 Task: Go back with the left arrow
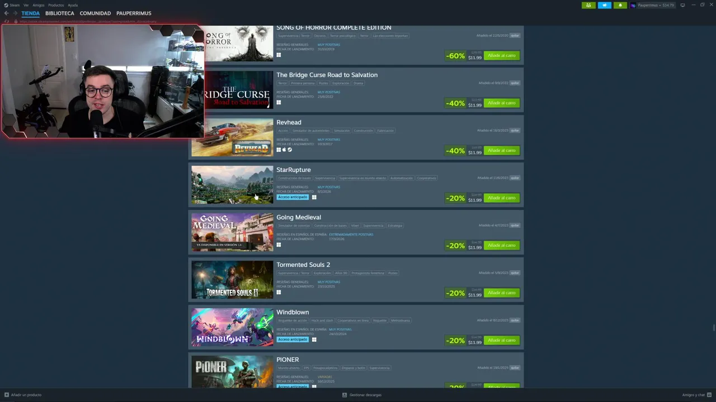point(6,13)
